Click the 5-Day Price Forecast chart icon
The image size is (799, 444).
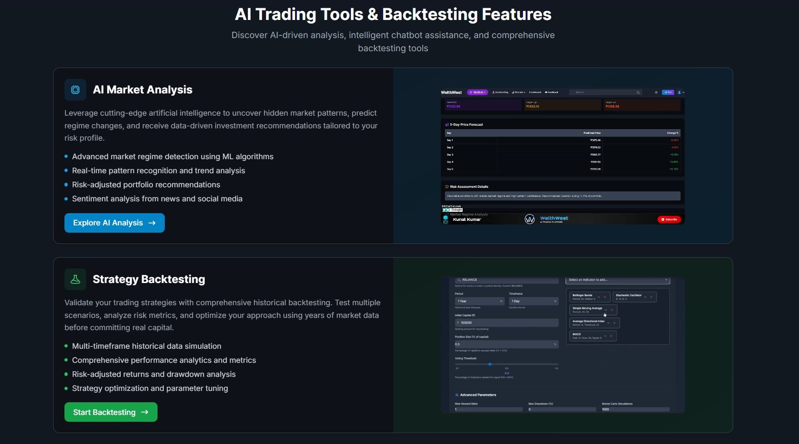447,125
